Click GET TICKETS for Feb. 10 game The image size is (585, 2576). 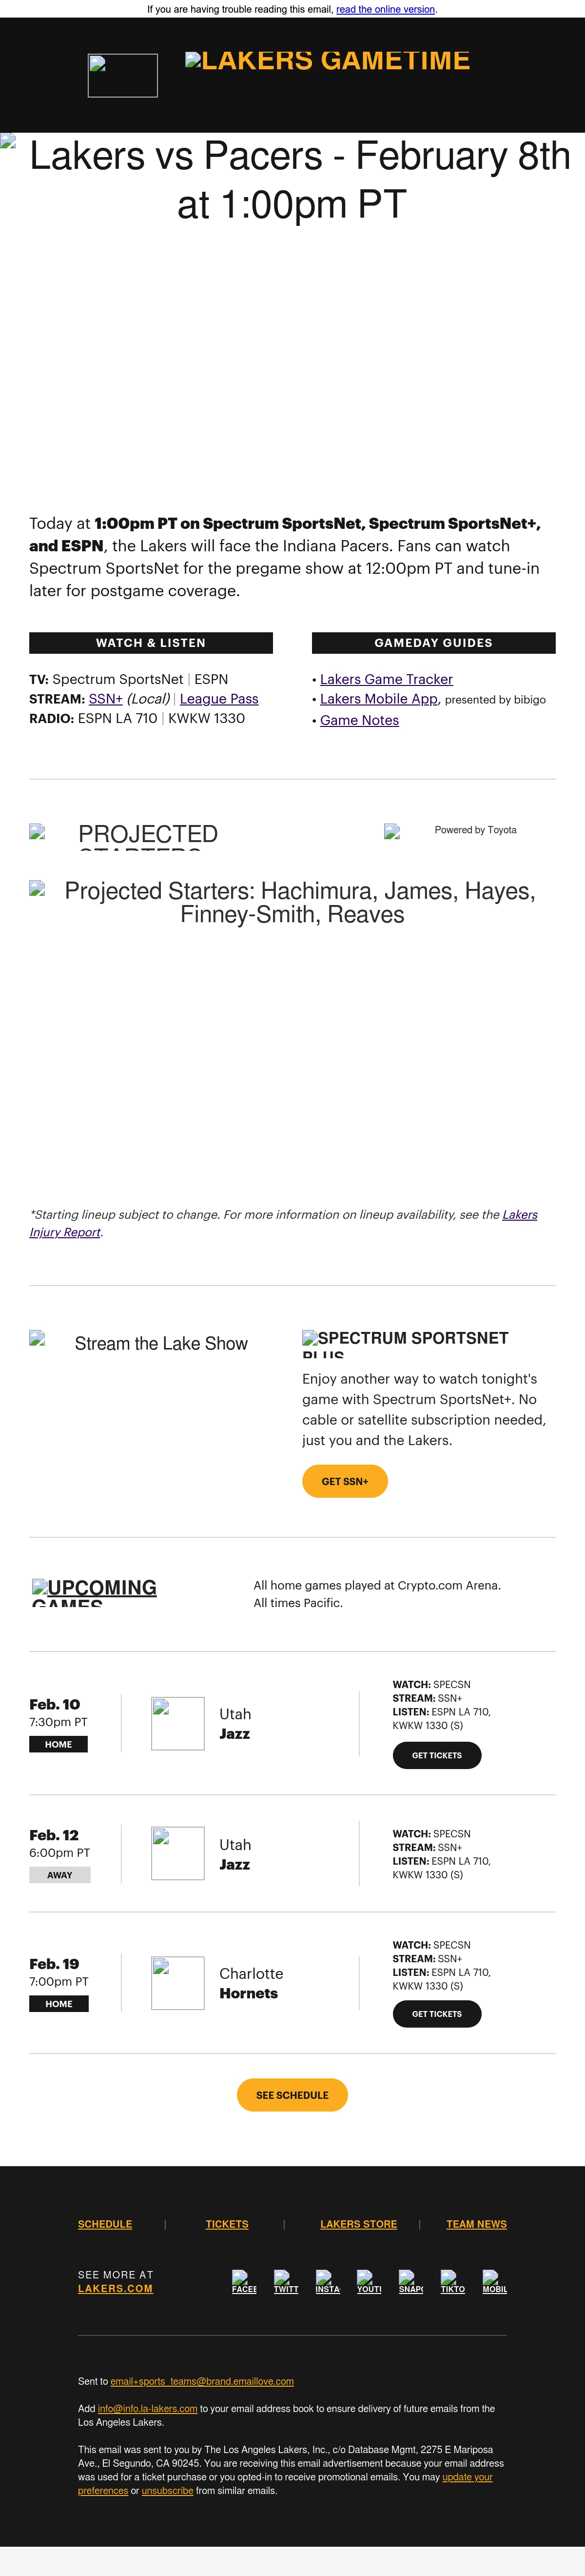click(437, 1755)
